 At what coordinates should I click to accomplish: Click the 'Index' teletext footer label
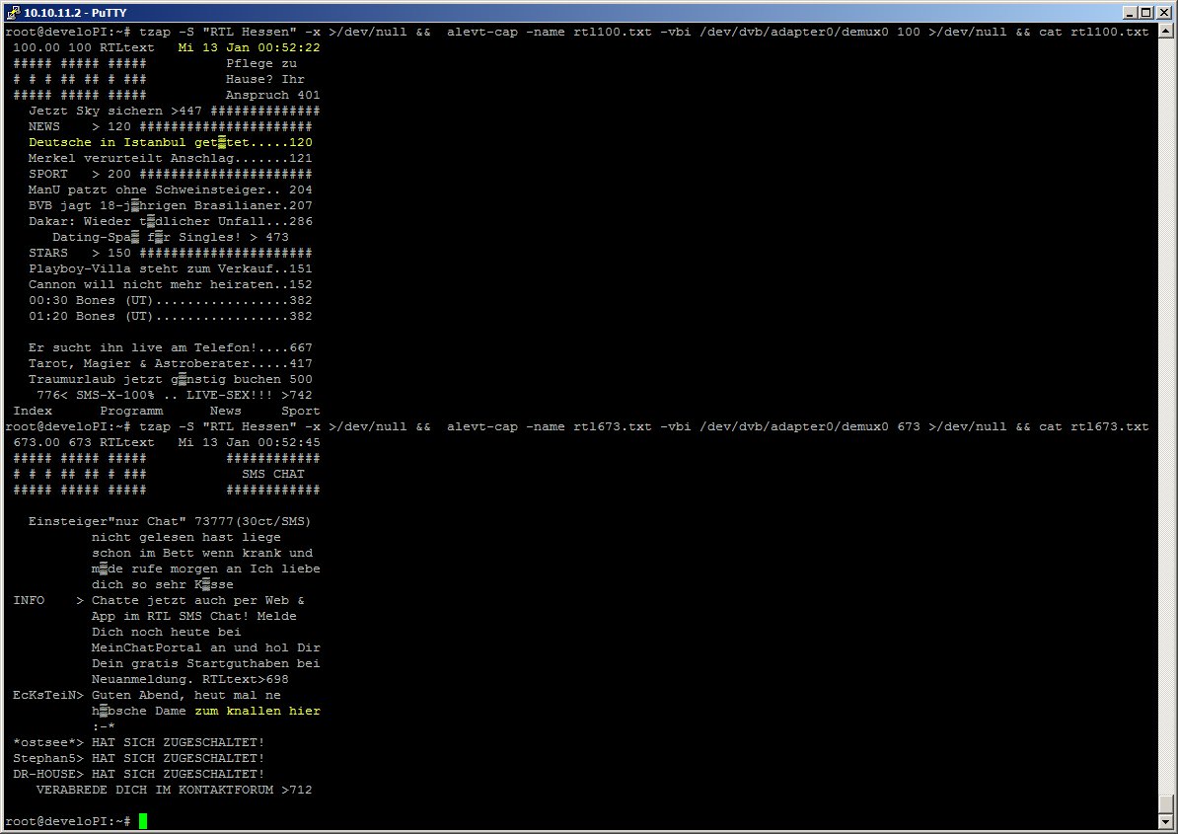(x=33, y=411)
